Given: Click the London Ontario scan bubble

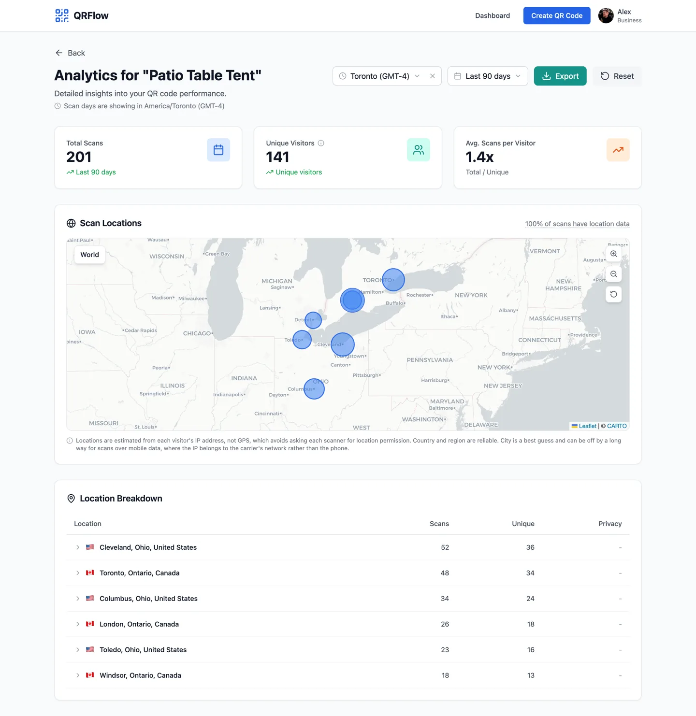Looking at the screenshot, I should tap(352, 300).
